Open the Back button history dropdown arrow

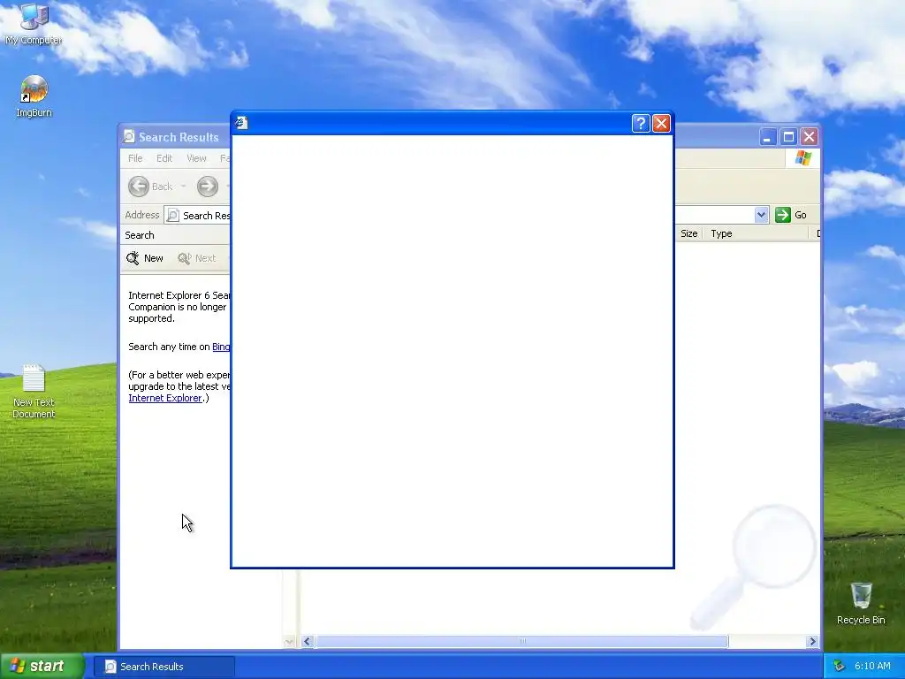(x=183, y=186)
